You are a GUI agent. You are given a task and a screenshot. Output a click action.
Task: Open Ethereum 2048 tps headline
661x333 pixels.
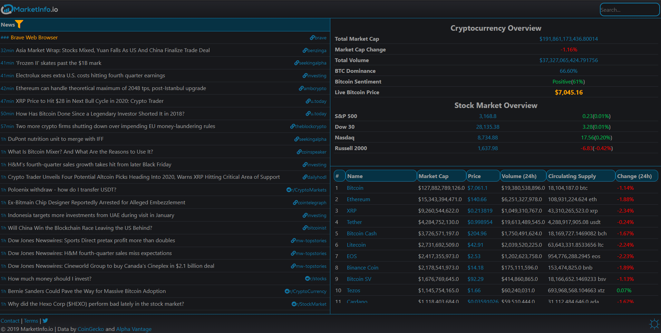click(x=111, y=88)
